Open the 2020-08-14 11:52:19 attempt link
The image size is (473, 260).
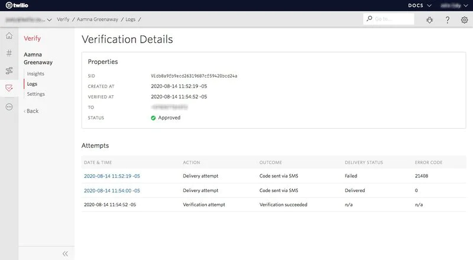click(112, 176)
